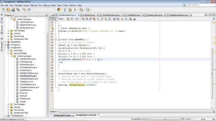Open the editor tabs list dropdown arrow
This screenshot has height=121, width=216.
click(x=211, y=15)
